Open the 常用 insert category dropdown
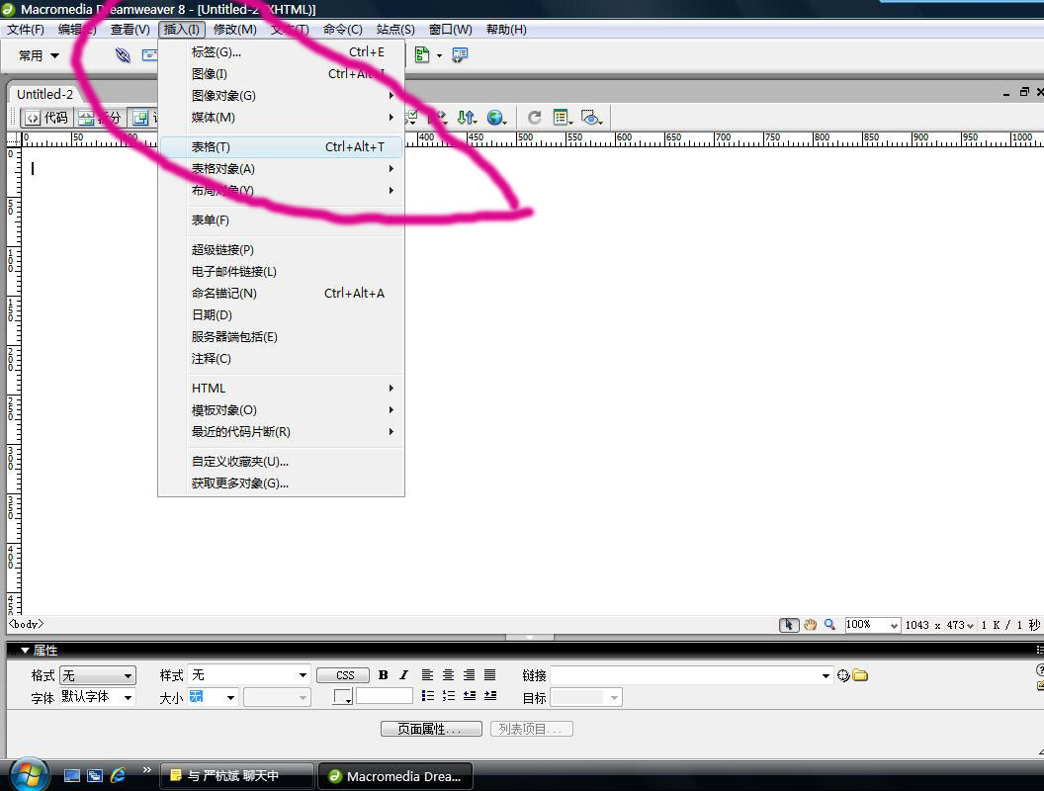Image resolution: width=1044 pixels, height=791 pixels. 39,55
